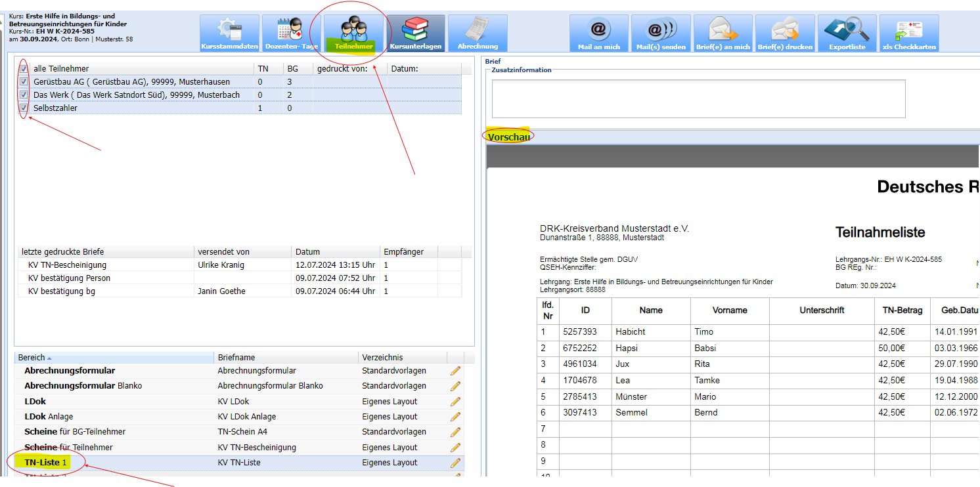The image size is (980, 487).
Task: Sort templates by Briefname column
Action: coord(236,358)
